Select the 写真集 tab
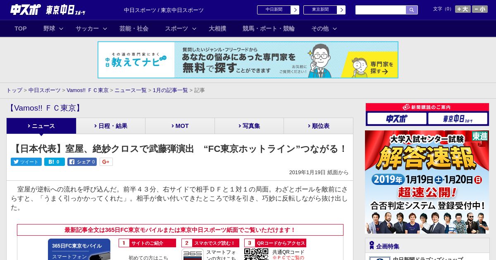This screenshot has width=496, height=260. pyautogui.click(x=249, y=126)
